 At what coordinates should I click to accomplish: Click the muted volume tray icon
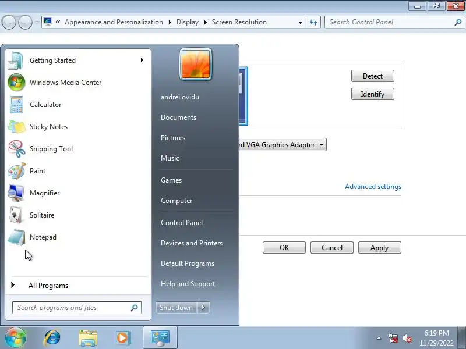(407, 338)
